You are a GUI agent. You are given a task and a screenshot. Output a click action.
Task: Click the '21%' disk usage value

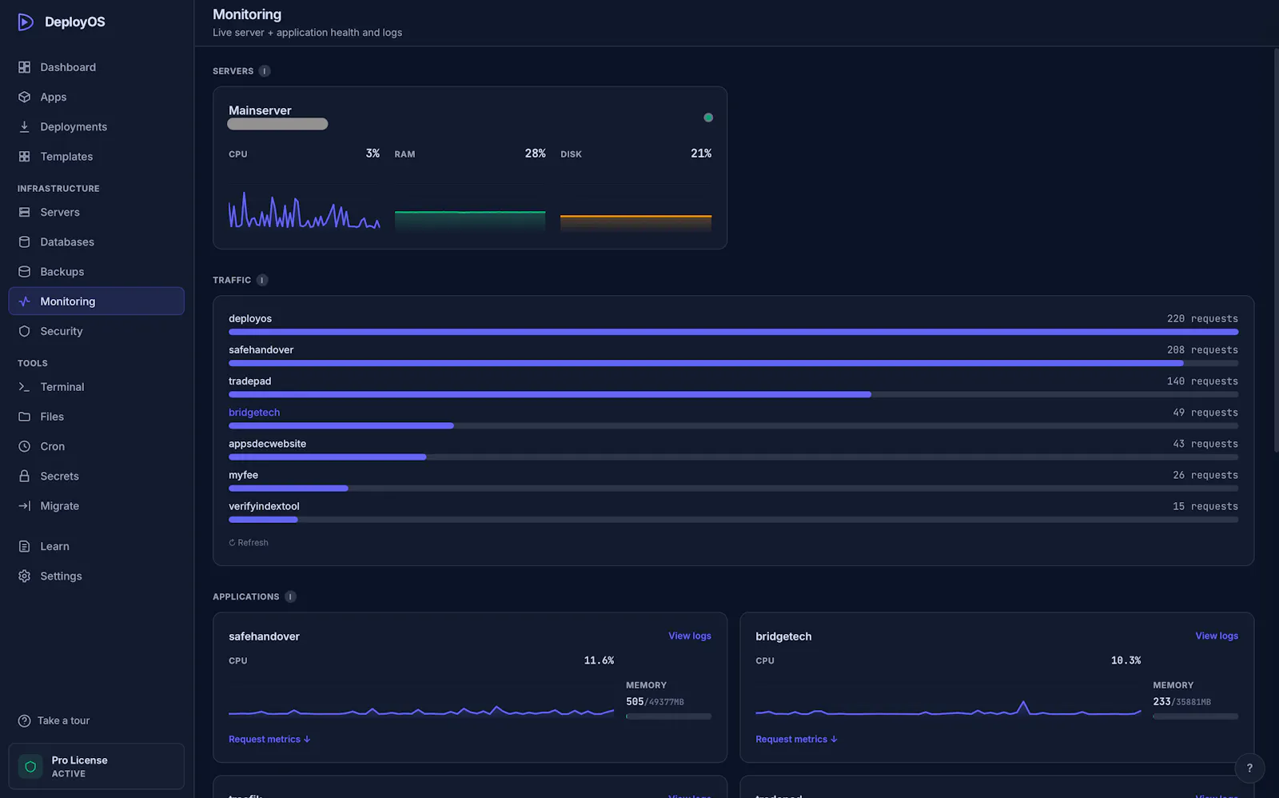coord(701,154)
